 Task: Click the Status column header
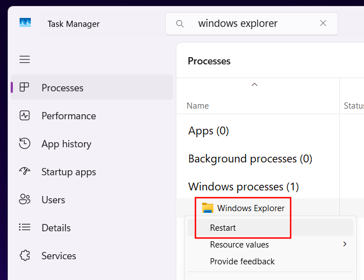354,106
